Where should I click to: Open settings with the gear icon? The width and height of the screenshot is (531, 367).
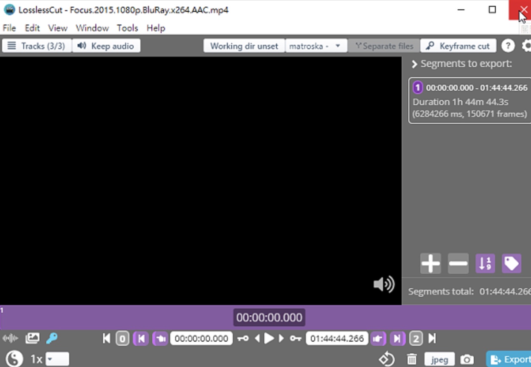point(526,46)
